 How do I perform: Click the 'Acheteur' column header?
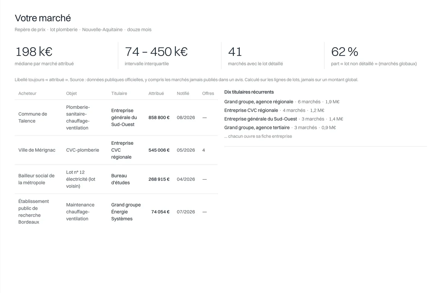[x=27, y=93]
